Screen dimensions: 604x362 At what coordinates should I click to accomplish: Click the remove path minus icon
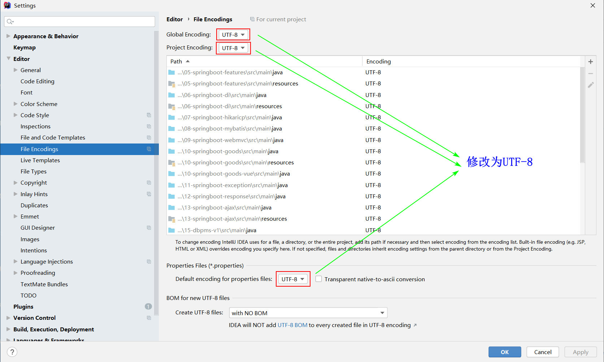591,73
